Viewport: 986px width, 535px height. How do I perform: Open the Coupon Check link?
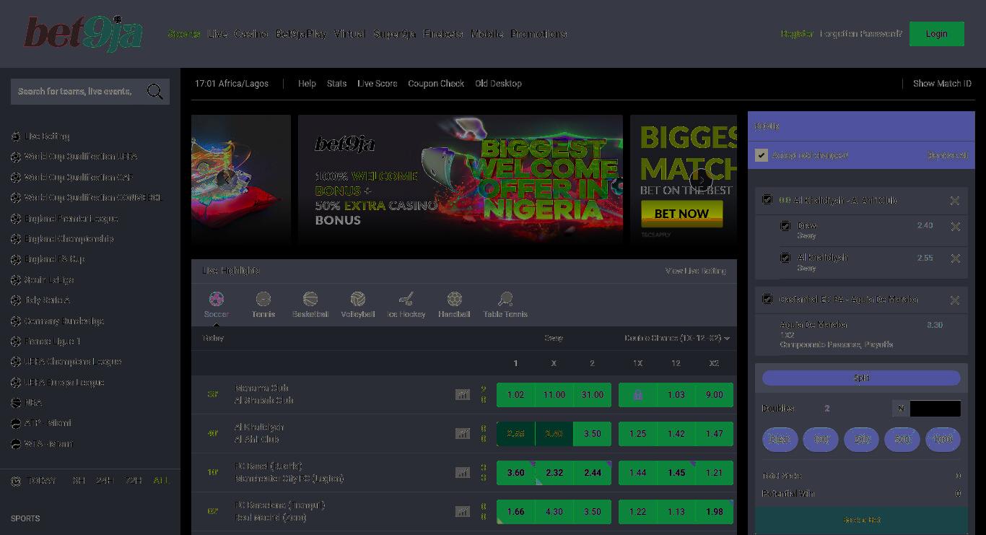click(x=436, y=84)
